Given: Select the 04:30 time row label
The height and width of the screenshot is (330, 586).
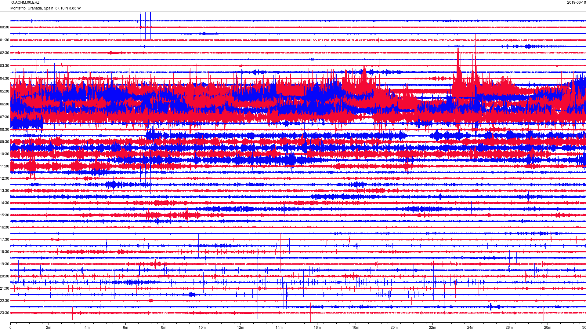Looking at the screenshot, I should click(x=5, y=79).
